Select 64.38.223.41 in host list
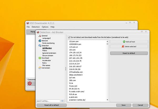Screen dimensions: 158x109 click(74, 89)
